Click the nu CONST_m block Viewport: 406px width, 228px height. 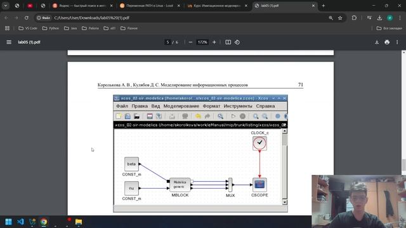click(x=131, y=188)
